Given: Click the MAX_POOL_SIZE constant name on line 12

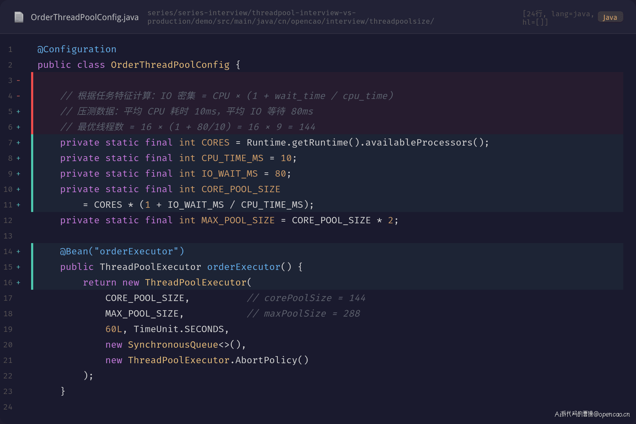Looking at the screenshot, I should pos(238,220).
